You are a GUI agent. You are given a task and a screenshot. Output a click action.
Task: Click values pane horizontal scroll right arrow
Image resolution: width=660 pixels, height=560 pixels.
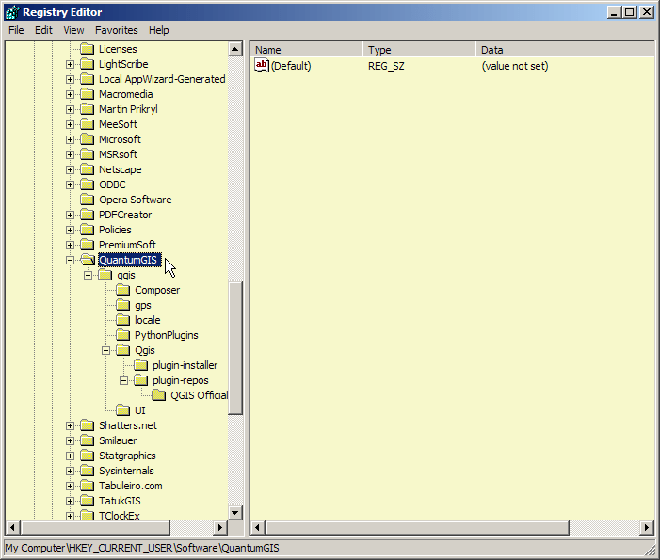click(647, 528)
